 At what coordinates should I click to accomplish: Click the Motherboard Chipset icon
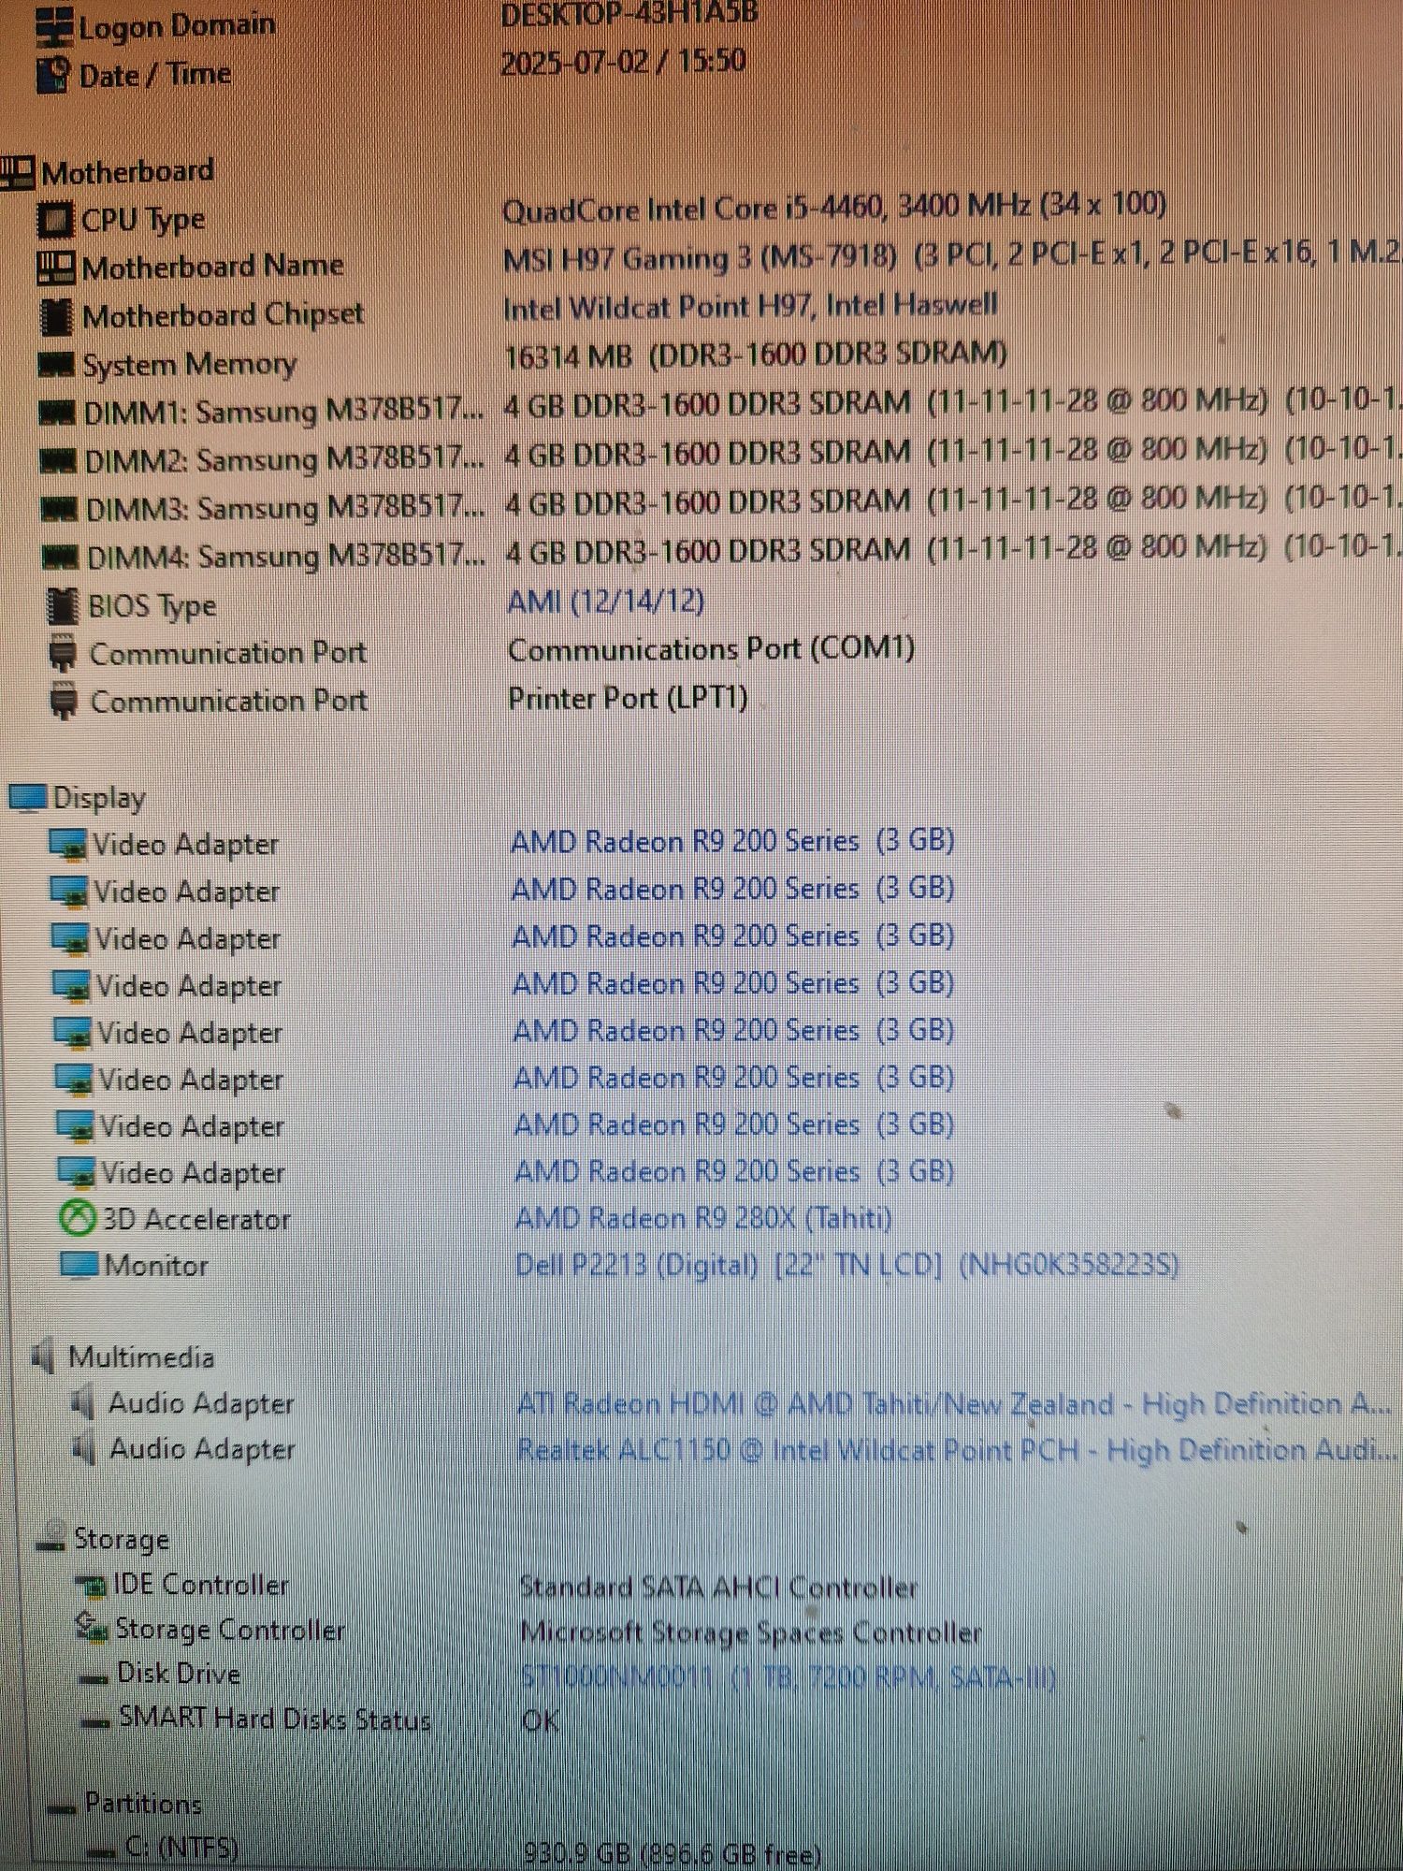point(56,317)
